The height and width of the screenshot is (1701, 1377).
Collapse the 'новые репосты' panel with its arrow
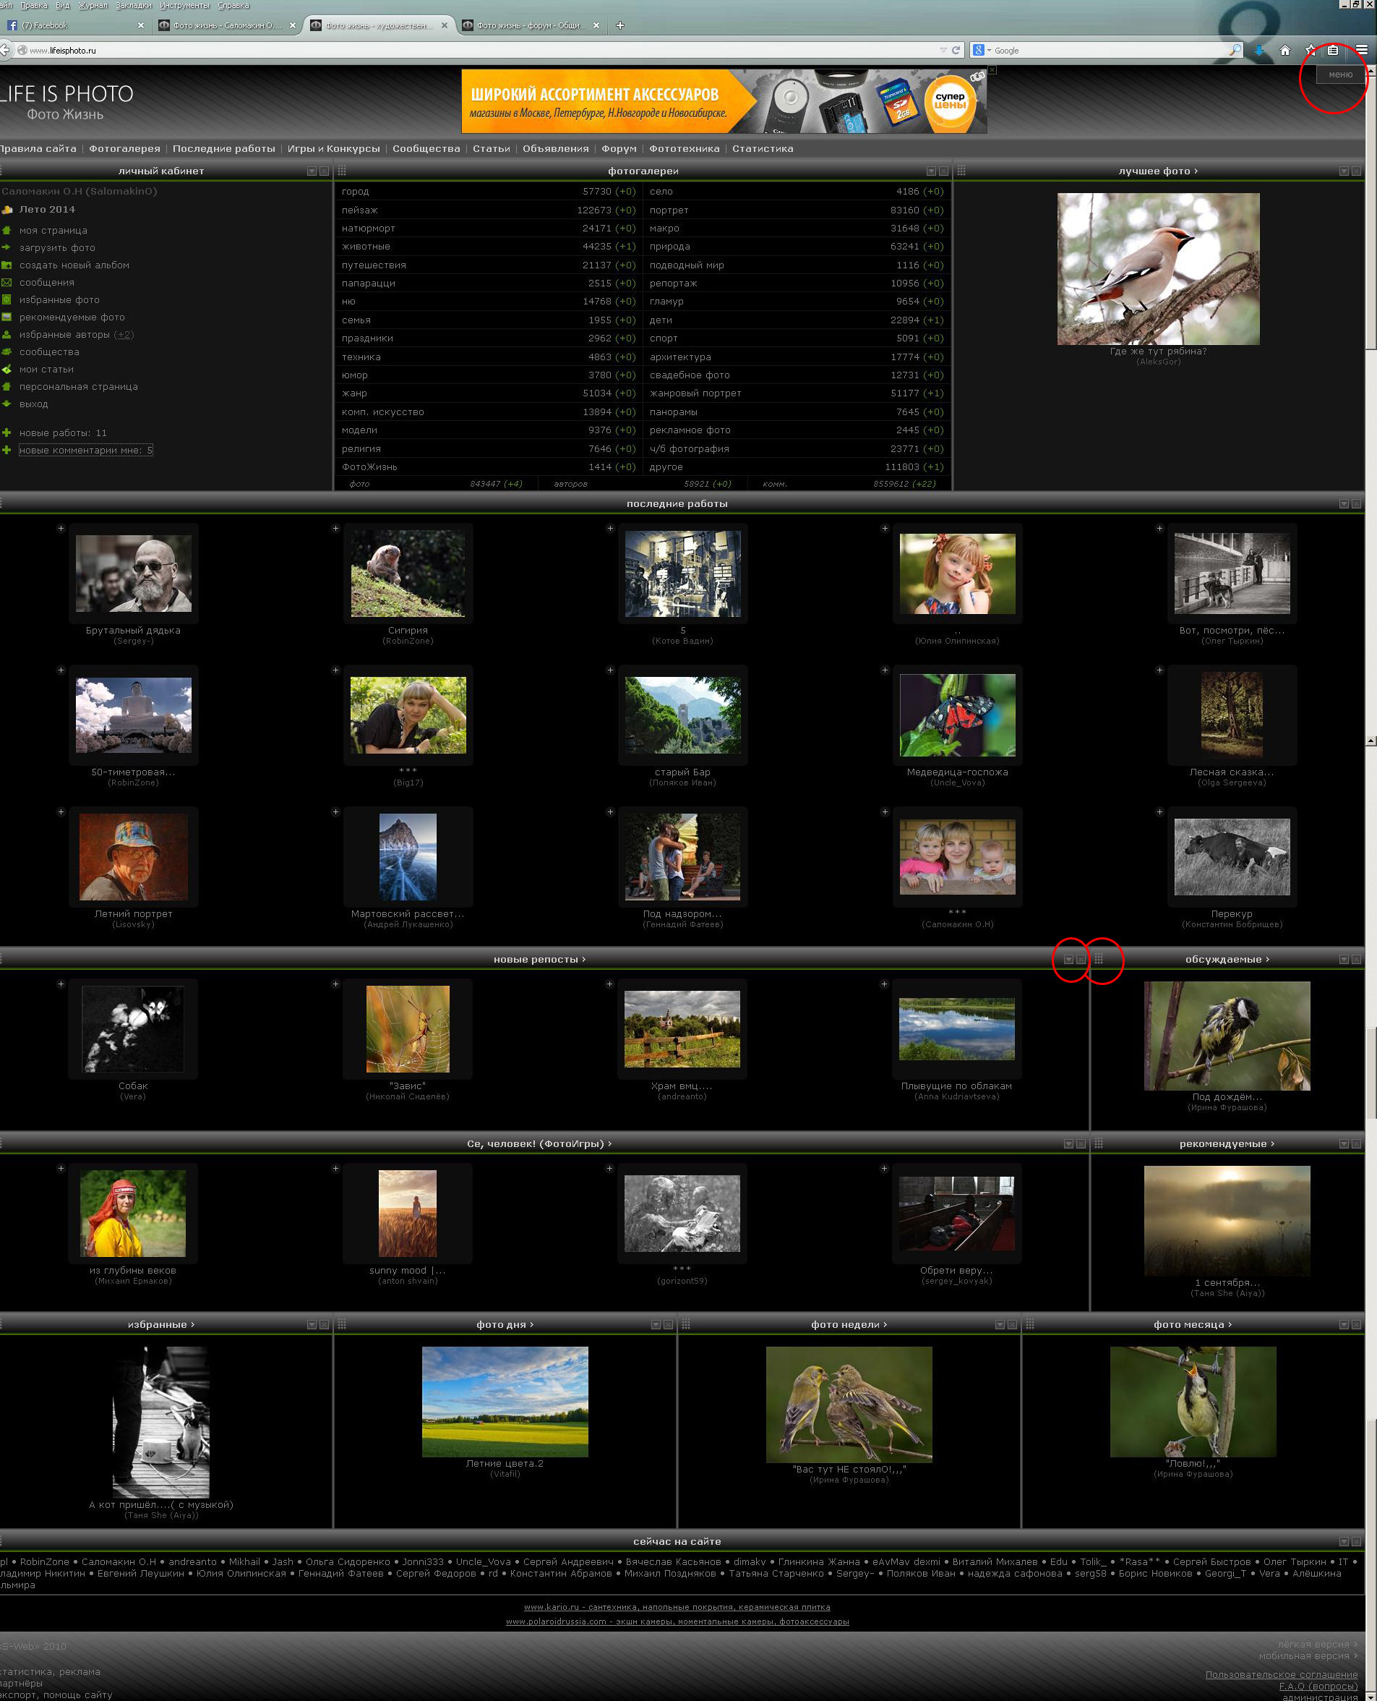tap(1068, 960)
